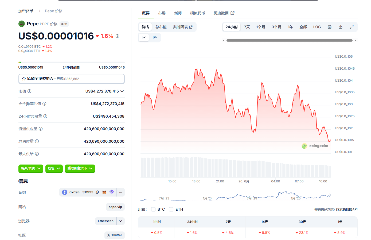This screenshot has width=371, height=240.
Task: Open calendar date range picker icon
Action: coord(330,27)
